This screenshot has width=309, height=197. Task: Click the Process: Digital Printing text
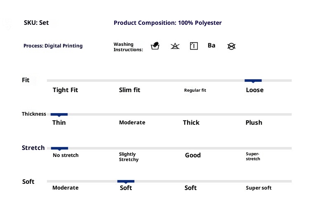pyautogui.click(x=53, y=46)
